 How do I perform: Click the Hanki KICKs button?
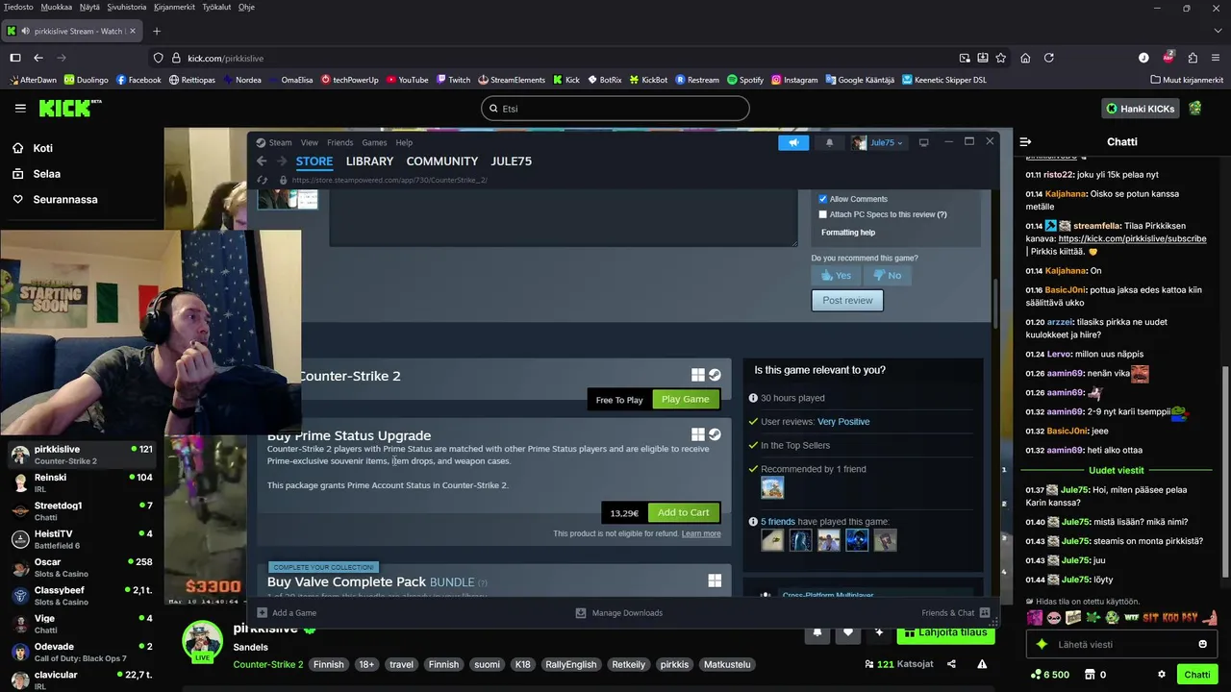pos(1140,109)
